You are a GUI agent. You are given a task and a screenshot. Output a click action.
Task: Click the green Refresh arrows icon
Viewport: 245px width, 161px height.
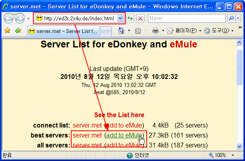point(130,18)
